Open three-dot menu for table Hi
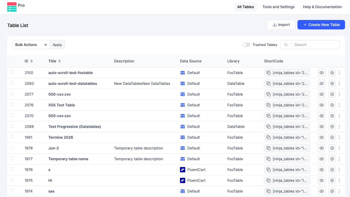 pyautogui.click(x=339, y=180)
